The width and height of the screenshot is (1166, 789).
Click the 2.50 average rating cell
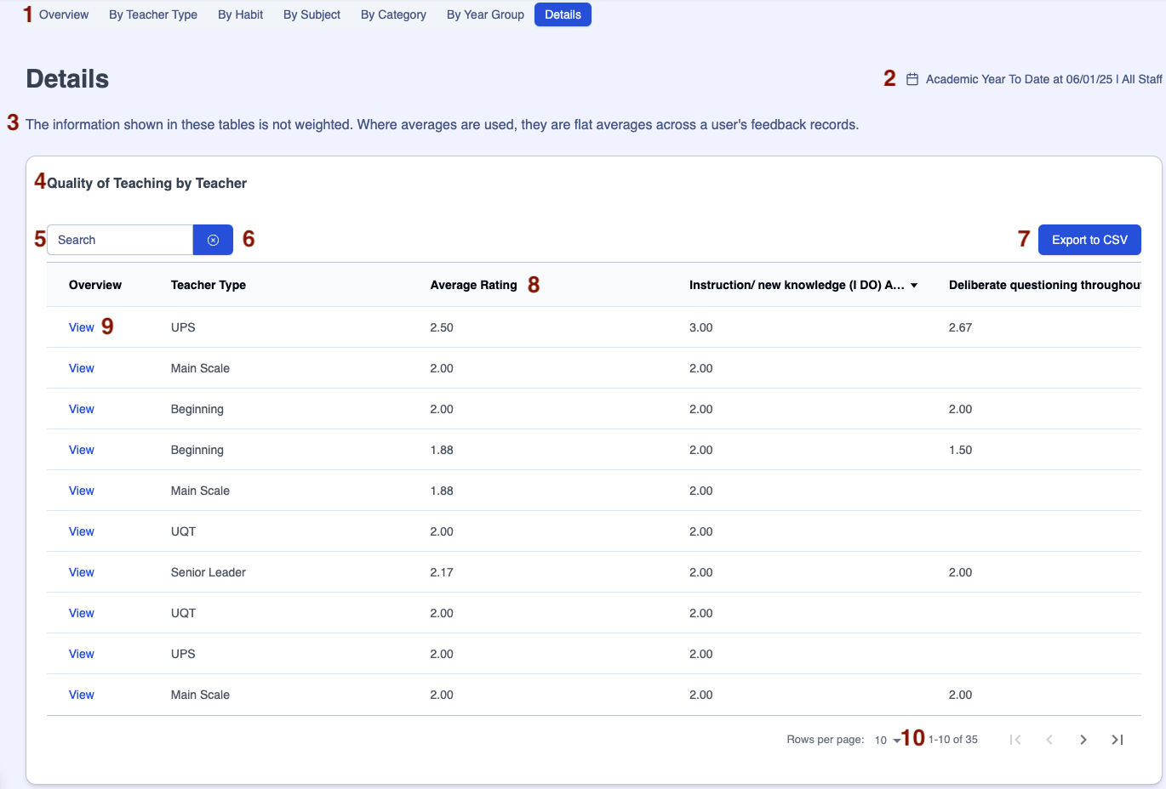(x=442, y=327)
